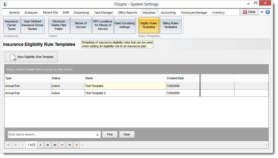
Task: Switch to the Patient File tab
Action: click(50, 13)
